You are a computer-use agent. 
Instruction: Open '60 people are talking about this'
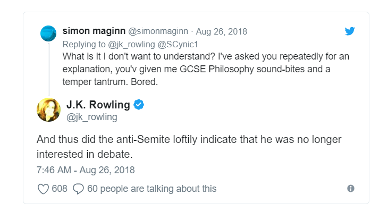point(151,189)
